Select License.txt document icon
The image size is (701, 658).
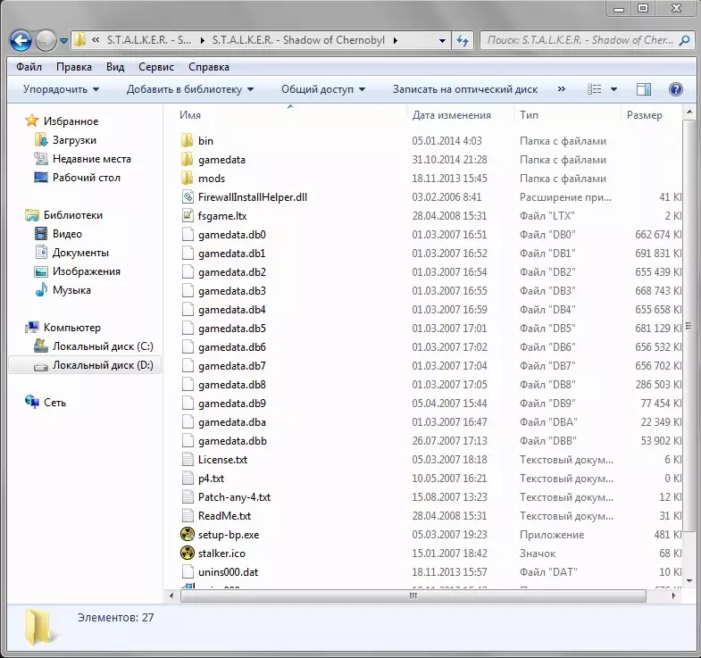coord(188,459)
